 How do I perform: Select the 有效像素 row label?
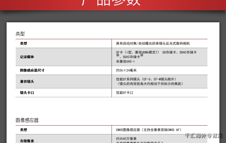click(27, 141)
